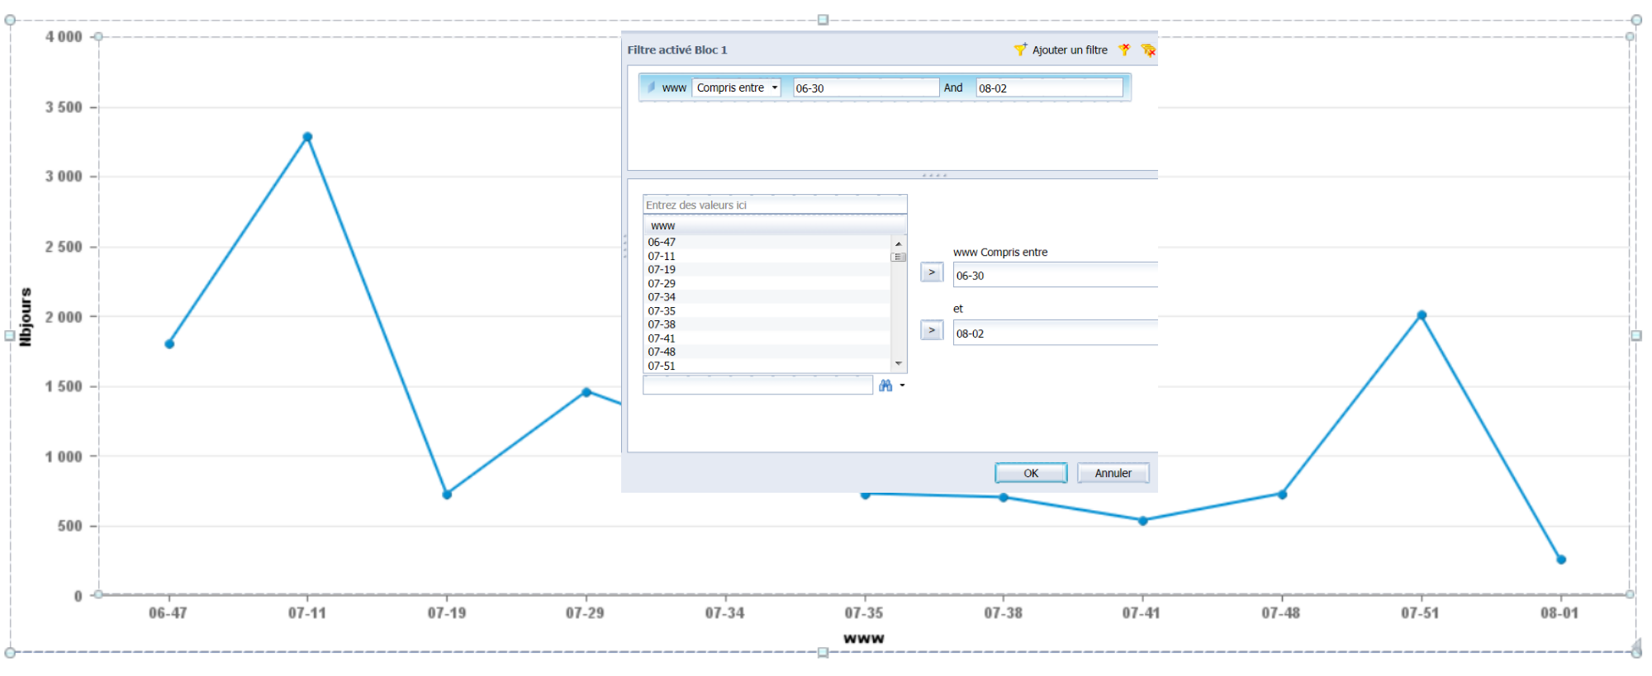Screen dimensions: 1652x676
Task: Cancel the filter with Annuler
Action: [1113, 473]
